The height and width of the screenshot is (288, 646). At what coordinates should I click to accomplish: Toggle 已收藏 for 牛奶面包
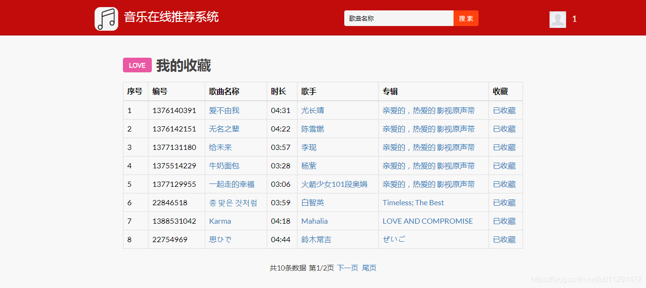(x=504, y=166)
